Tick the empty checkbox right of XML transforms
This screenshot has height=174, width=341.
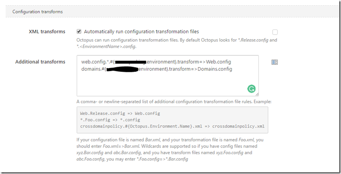(275, 32)
